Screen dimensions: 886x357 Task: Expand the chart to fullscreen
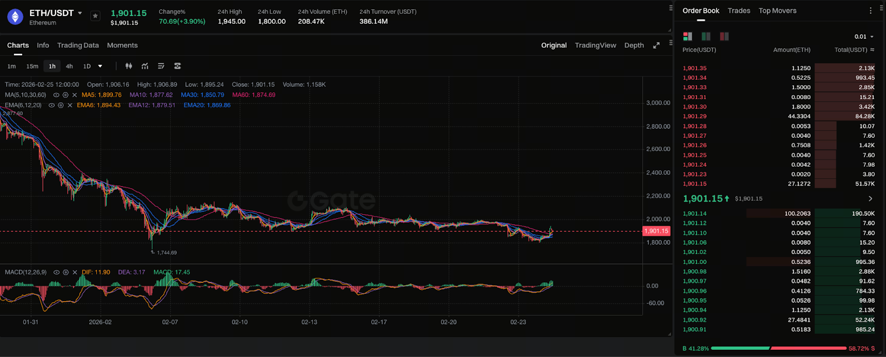(x=656, y=45)
